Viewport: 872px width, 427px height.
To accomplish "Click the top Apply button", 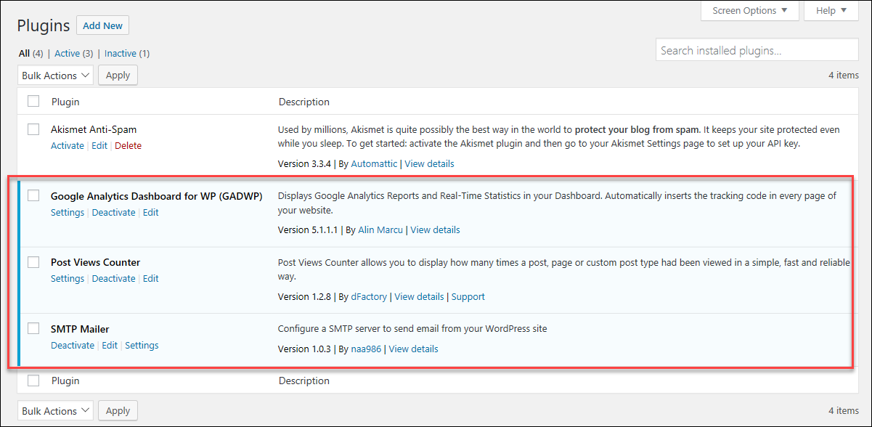I will click(118, 76).
